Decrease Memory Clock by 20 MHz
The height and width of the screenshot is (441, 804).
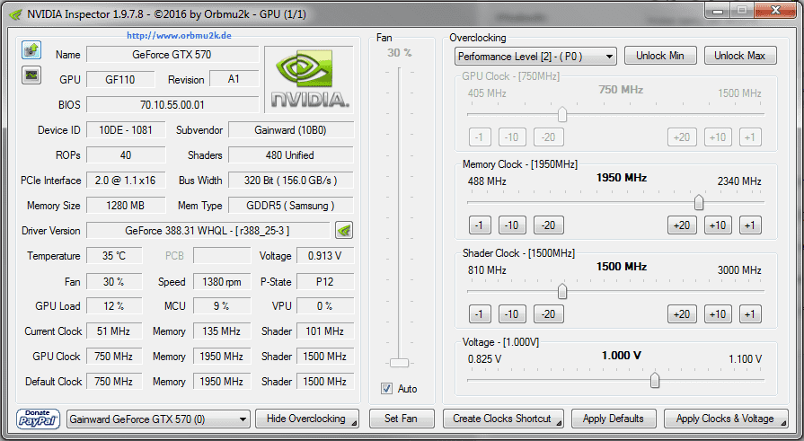pos(549,225)
